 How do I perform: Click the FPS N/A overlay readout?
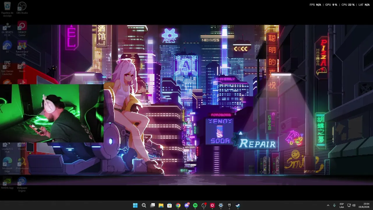coord(315,5)
